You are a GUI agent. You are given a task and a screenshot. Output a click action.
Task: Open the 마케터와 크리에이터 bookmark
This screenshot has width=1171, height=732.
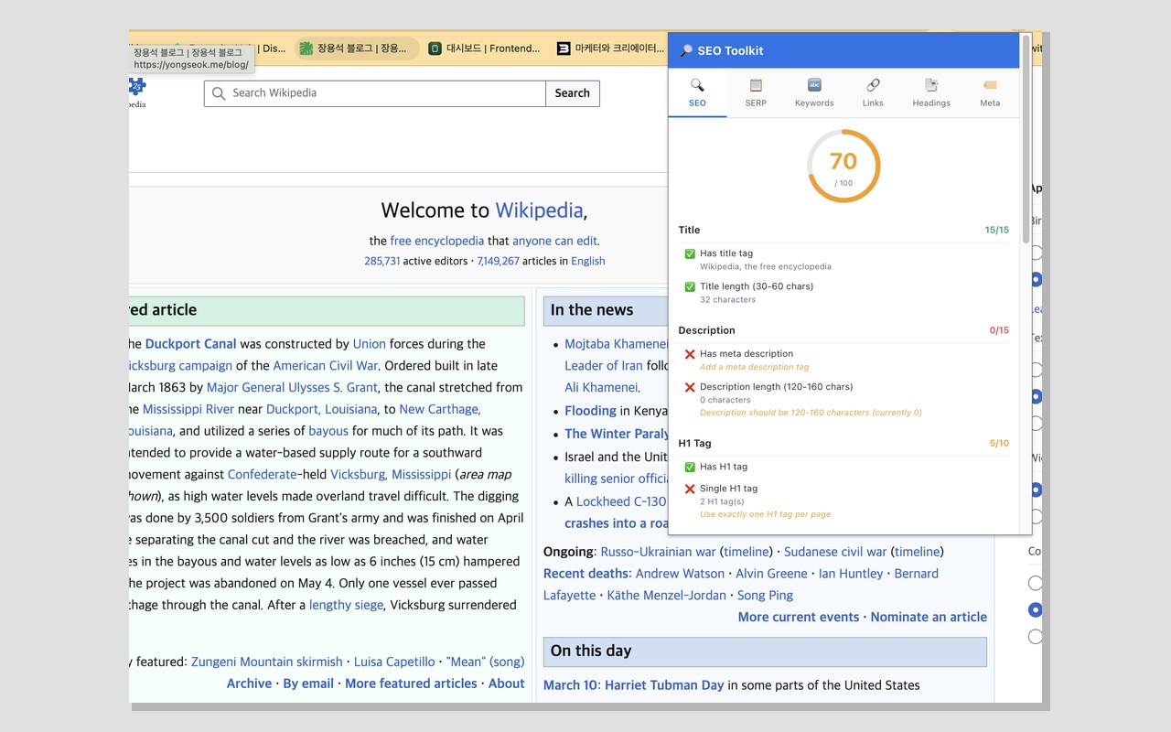610,48
